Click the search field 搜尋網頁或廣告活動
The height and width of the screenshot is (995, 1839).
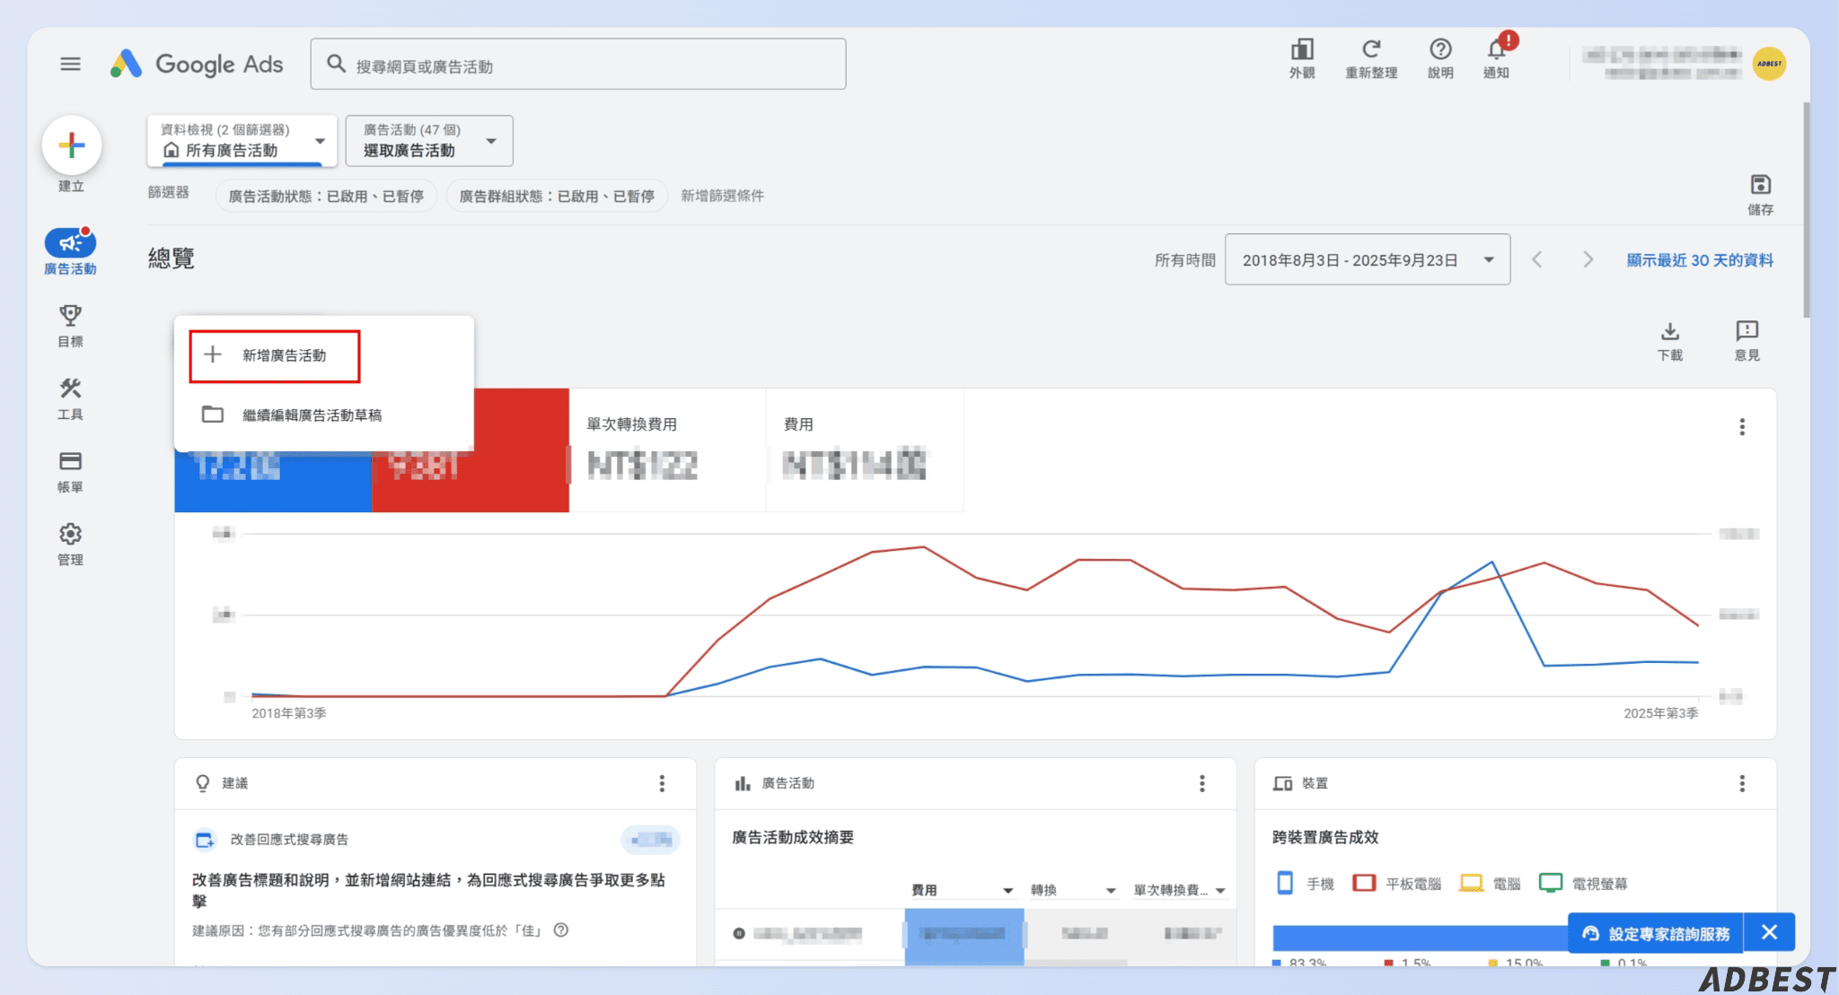(577, 63)
